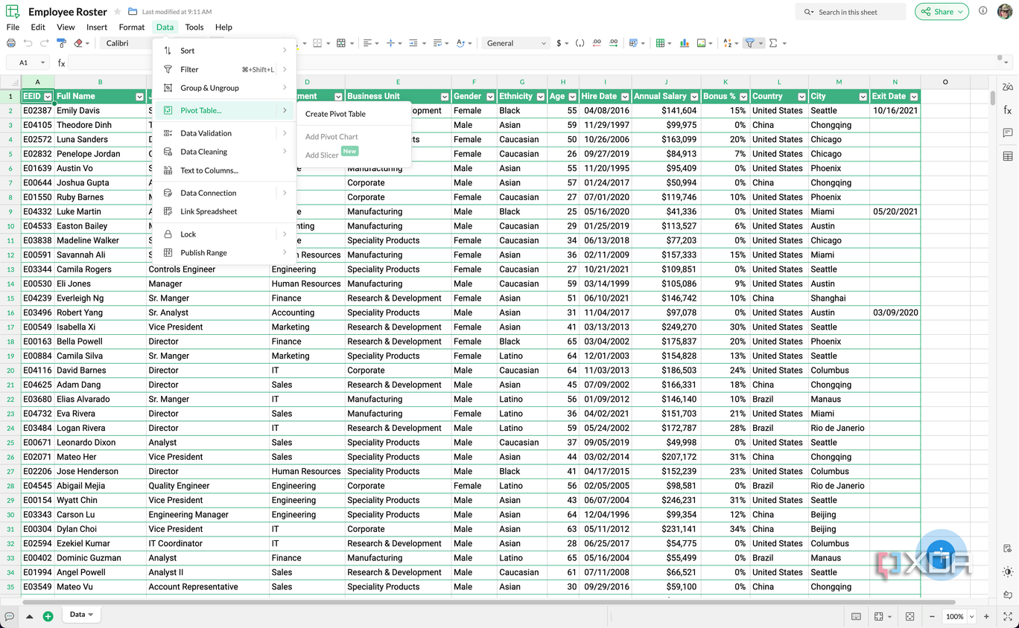Click the Rio de Janerio cell in row 24

(839, 428)
